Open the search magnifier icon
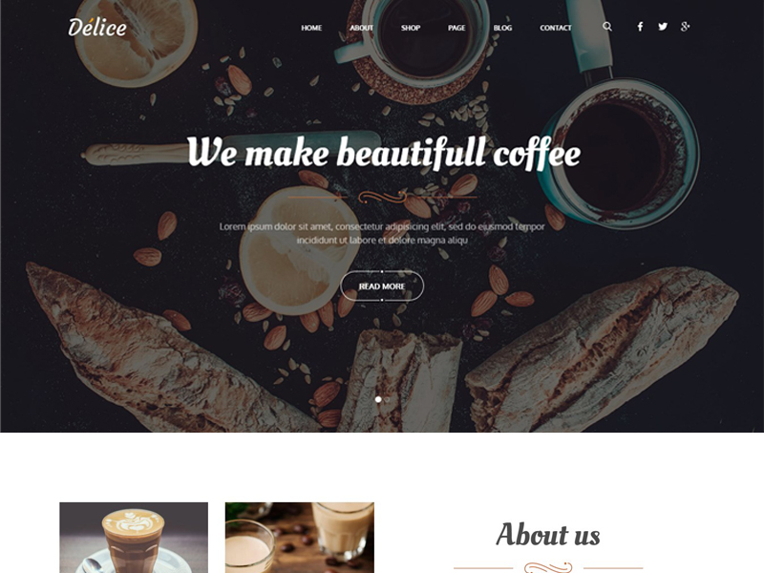This screenshot has height=573, width=764. coord(607,27)
